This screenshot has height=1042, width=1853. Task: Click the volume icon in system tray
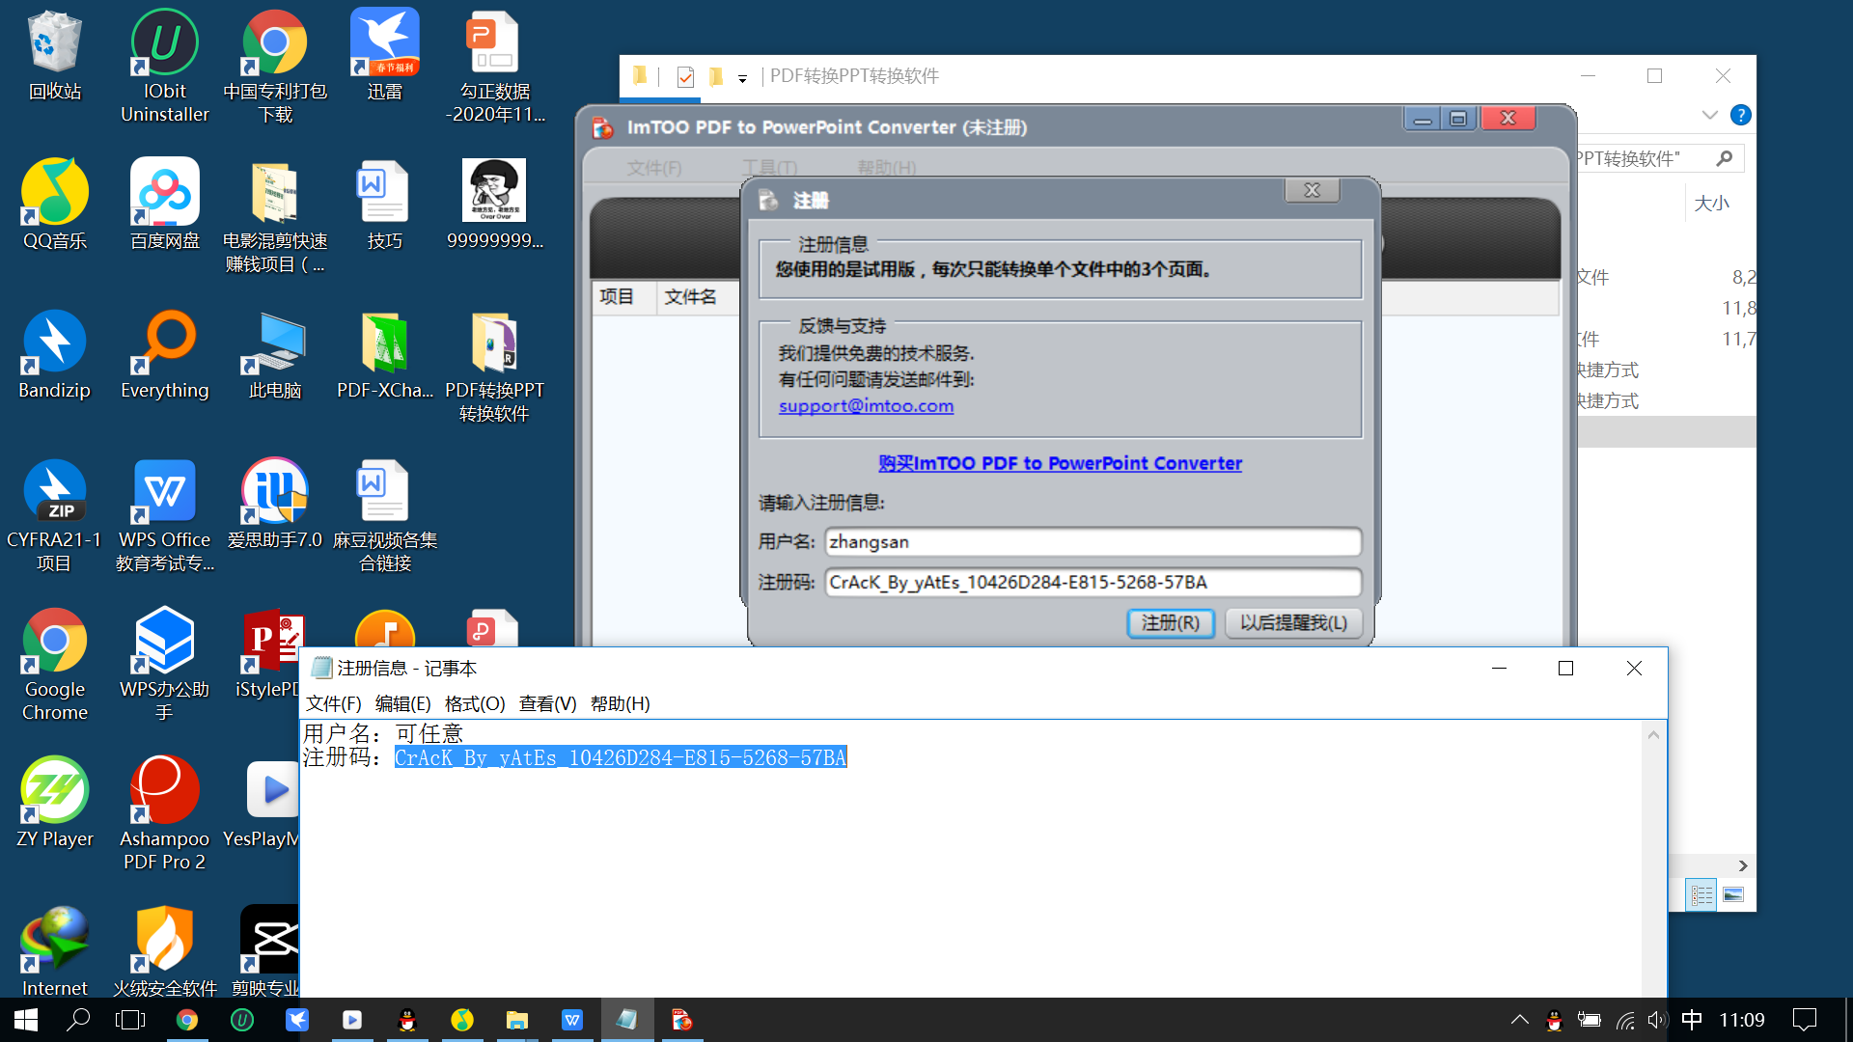click(x=1657, y=1020)
